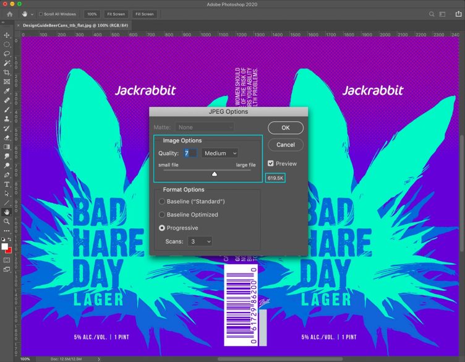Select the Path Selection tool
465x362 pixels.
coord(7,194)
